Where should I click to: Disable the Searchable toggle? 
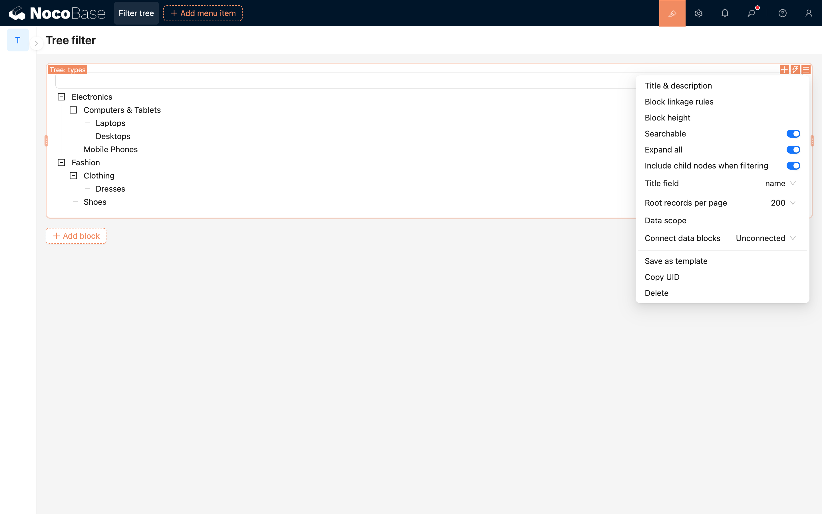tap(793, 134)
